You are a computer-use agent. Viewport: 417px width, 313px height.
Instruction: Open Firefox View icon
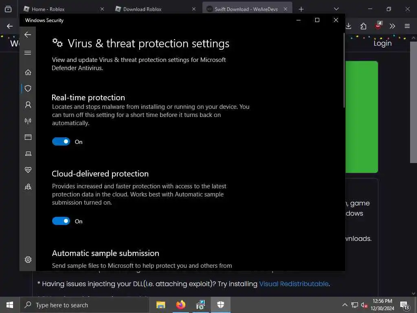(8, 9)
